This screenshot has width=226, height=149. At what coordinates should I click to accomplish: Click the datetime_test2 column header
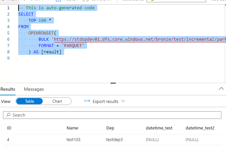(x=200, y=128)
